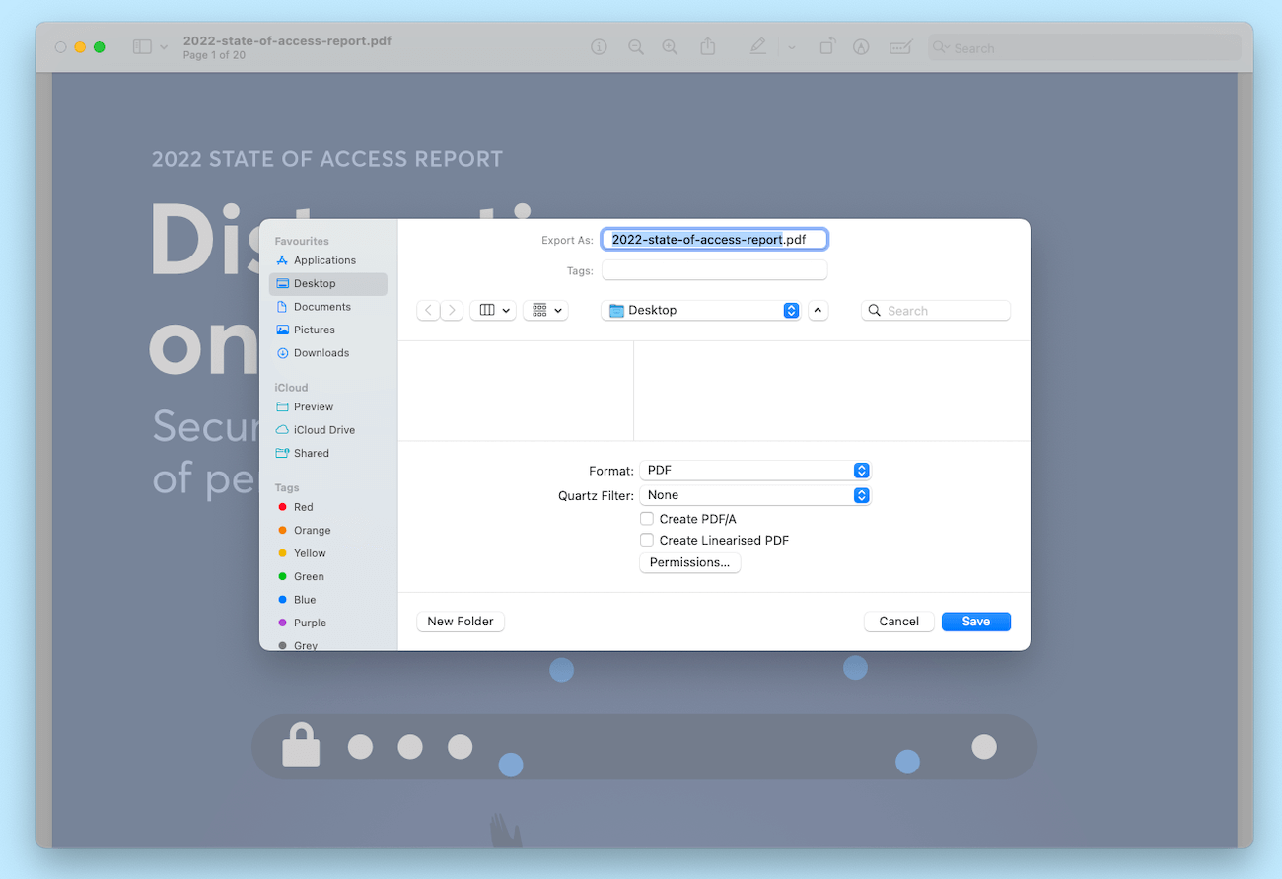Go back in folder navigation
This screenshot has height=879, width=1282.
pos(428,310)
